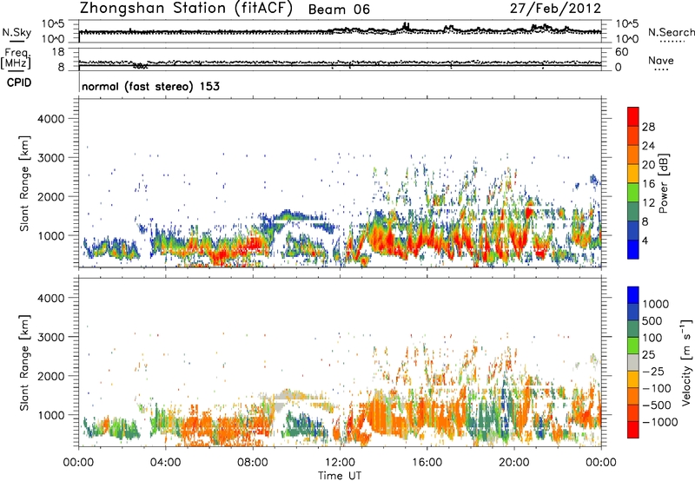Click the '28' power colorbar tick
Screen dimensions: 695x481
pyautogui.click(x=648, y=127)
